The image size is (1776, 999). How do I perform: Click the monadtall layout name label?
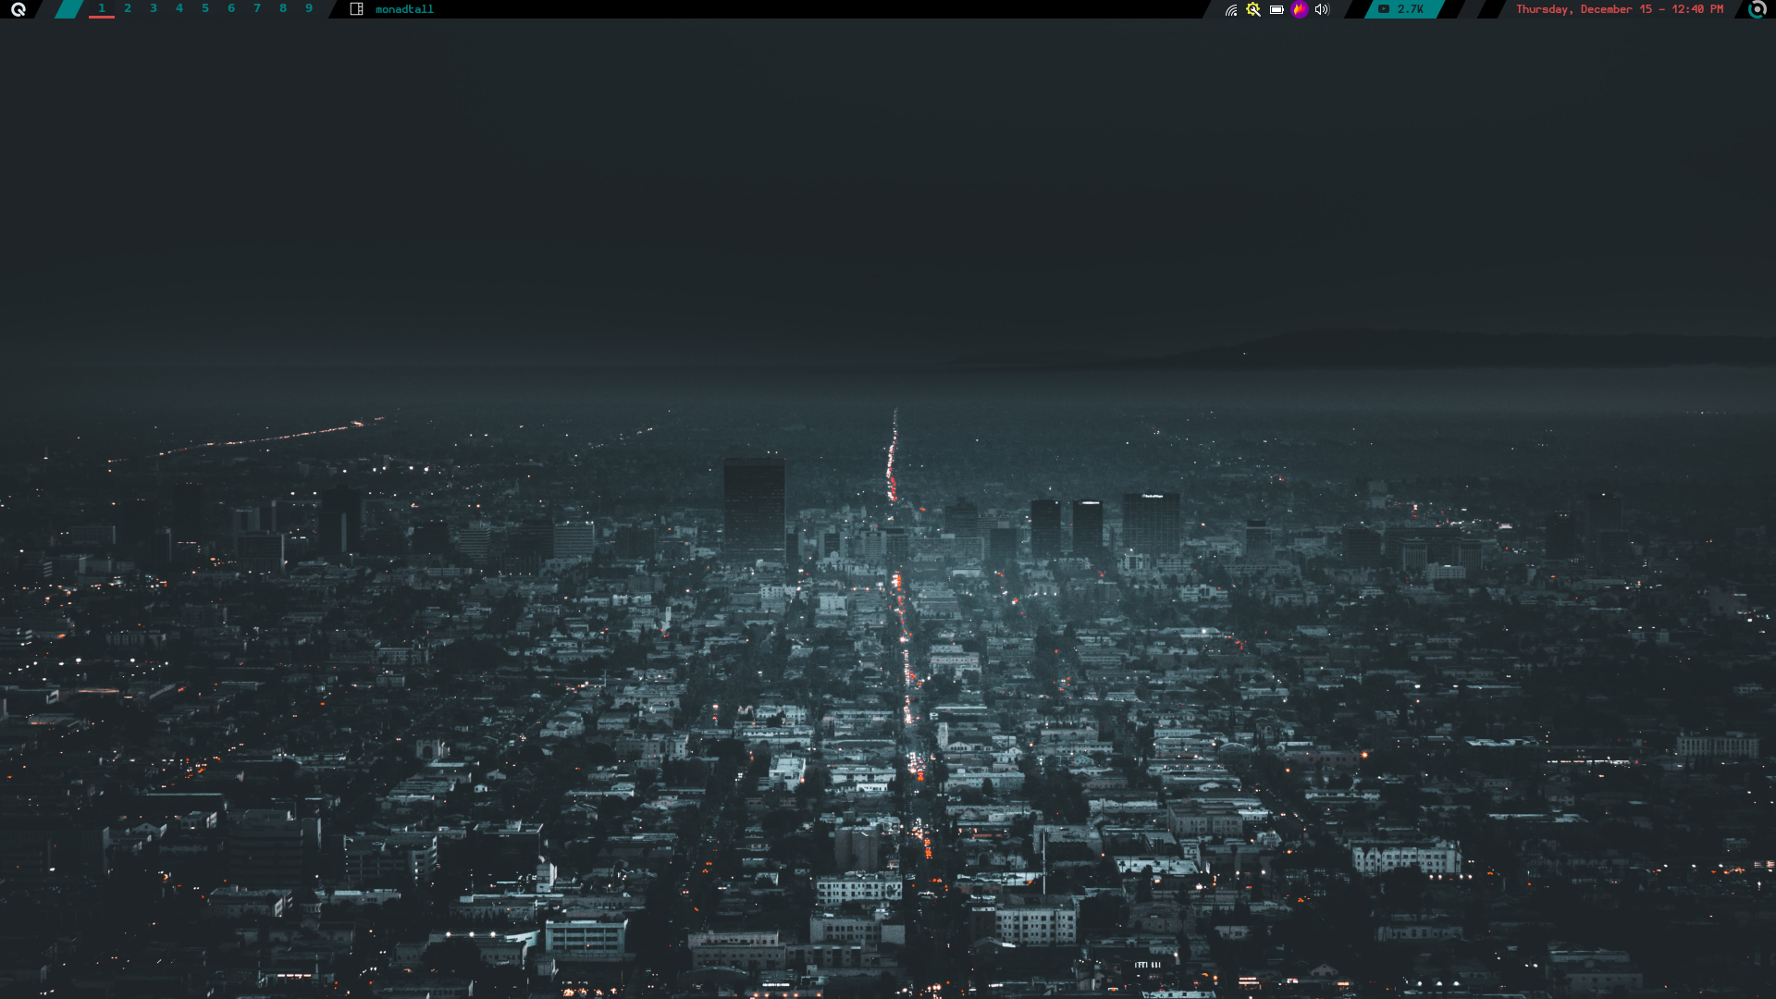tap(404, 9)
